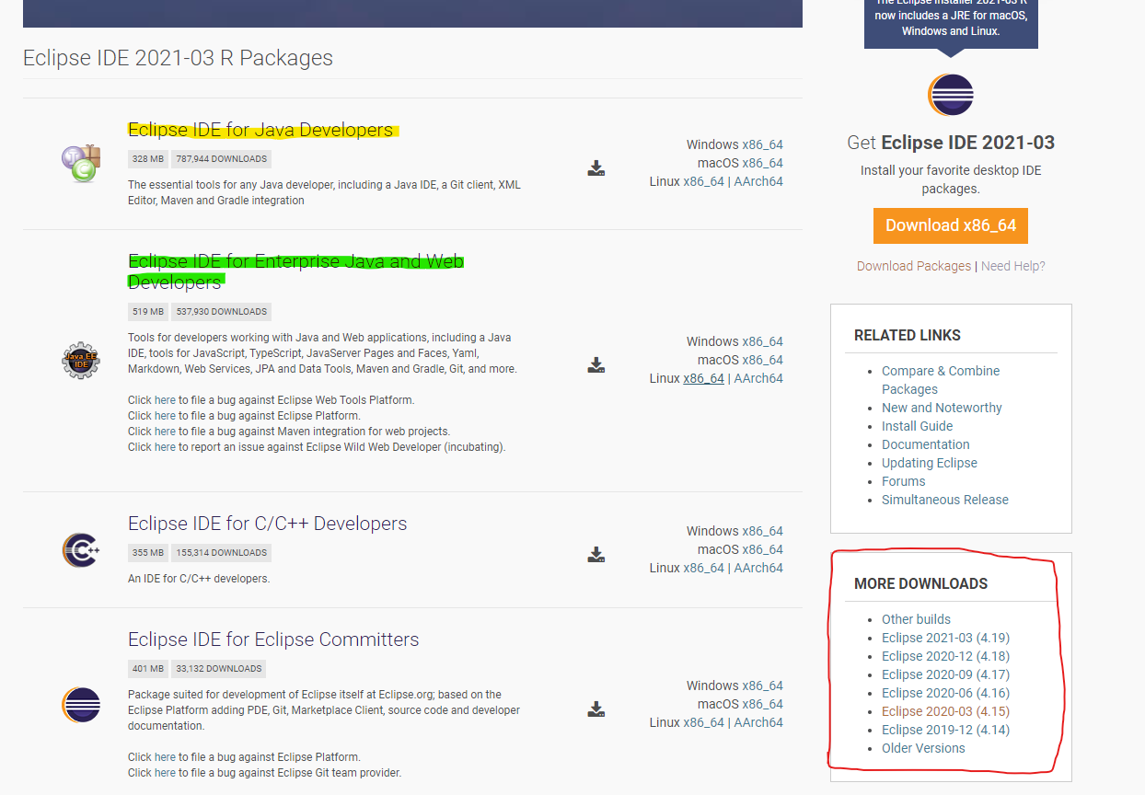Click the 155,314 DOWNLOADS badge

(221, 553)
